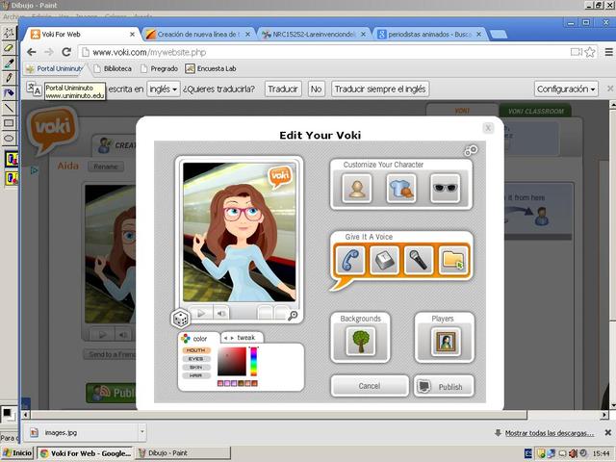This screenshot has height=462, width=616.
Task: Play the Voki avatar preview
Action: coord(201,313)
